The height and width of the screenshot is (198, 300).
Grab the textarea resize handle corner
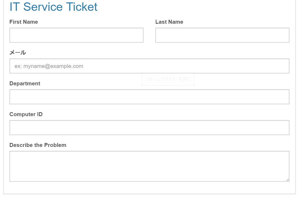tap(287, 180)
